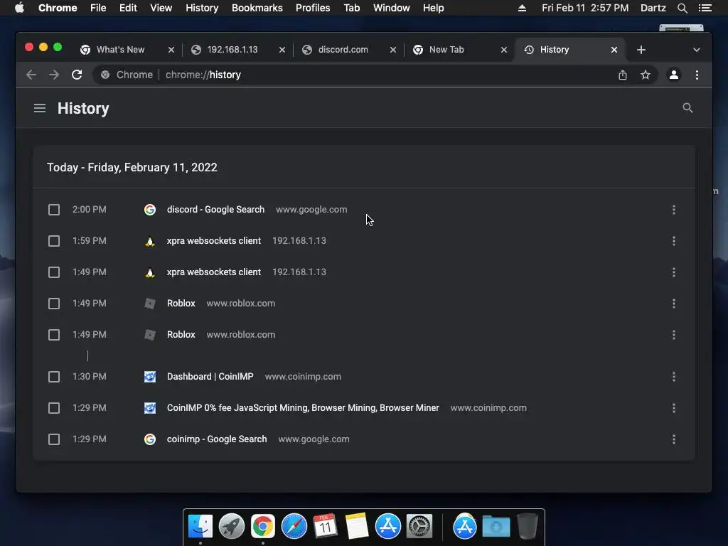Open the Bookmarks menu in menu bar
The height and width of the screenshot is (546, 728).
click(x=257, y=8)
